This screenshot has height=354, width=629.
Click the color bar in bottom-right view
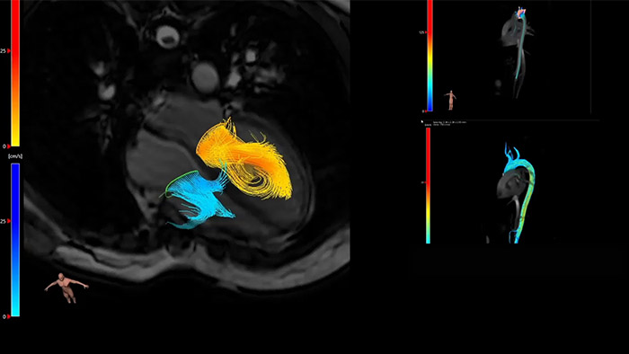428,186
